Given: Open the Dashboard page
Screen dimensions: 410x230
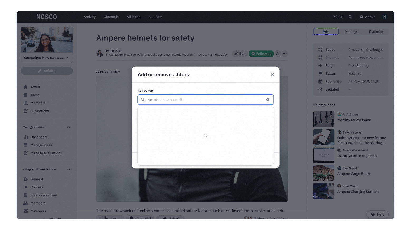Looking at the screenshot, I should pos(39,137).
